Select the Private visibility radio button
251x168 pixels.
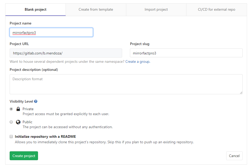click(x=11, y=109)
